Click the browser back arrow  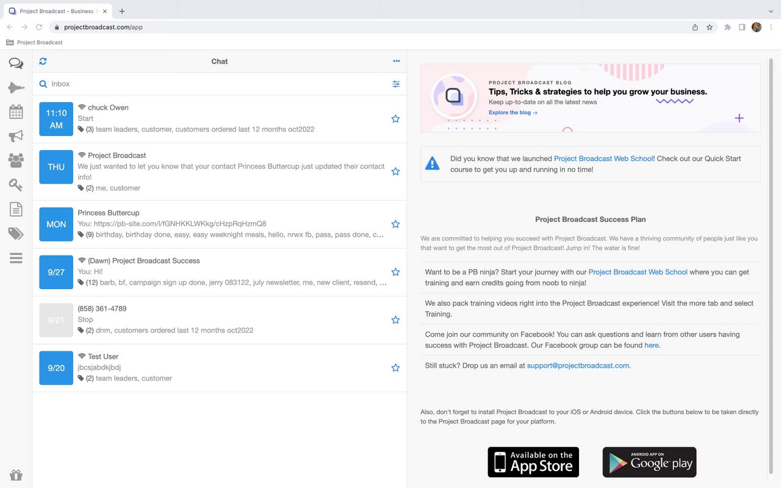[10, 27]
